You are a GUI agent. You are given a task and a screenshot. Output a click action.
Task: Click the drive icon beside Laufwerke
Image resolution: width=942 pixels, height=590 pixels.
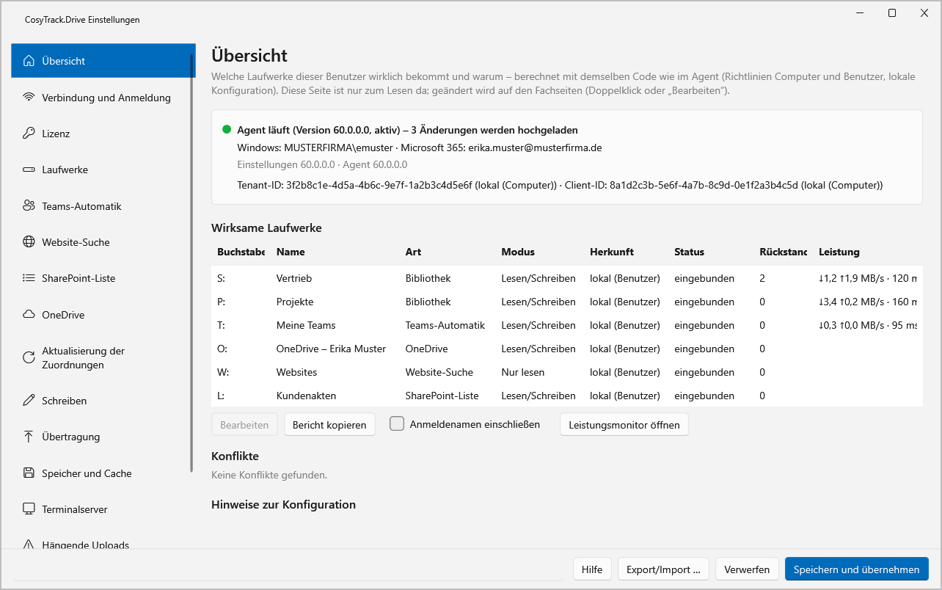coord(29,170)
